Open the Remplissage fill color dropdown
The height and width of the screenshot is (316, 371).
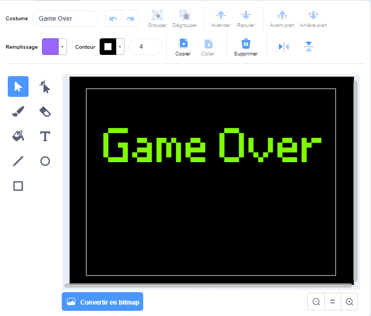tap(63, 47)
